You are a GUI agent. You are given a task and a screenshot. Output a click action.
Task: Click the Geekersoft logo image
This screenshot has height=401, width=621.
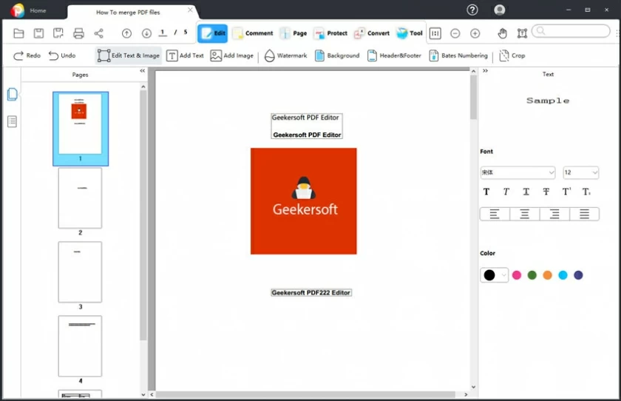point(303,201)
